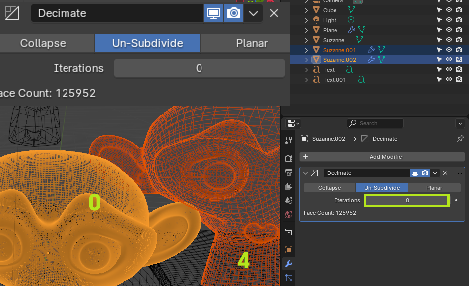Click the Text curve data icon
Image resolution: width=469 pixels, height=286 pixels.
349,69
